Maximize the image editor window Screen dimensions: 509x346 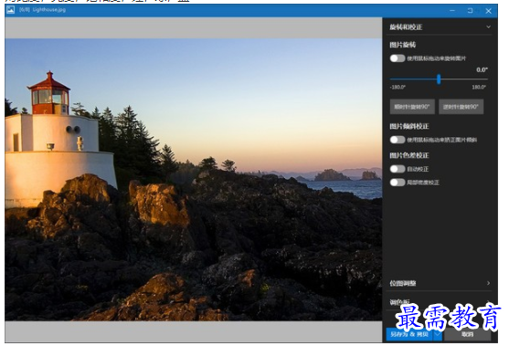(x=470, y=11)
